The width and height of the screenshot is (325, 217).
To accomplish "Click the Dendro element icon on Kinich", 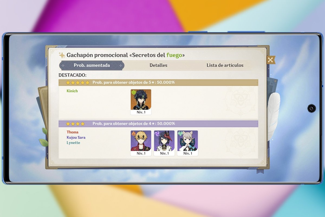I will coord(134,92).
